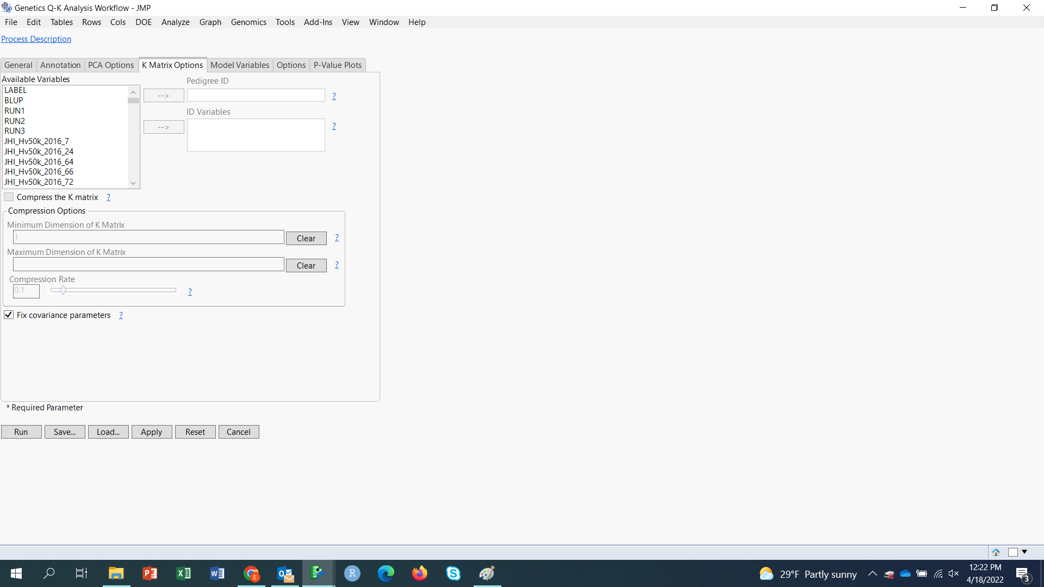
Task: Switch to the Model Variables tab
Action: (x=240, y=65)
